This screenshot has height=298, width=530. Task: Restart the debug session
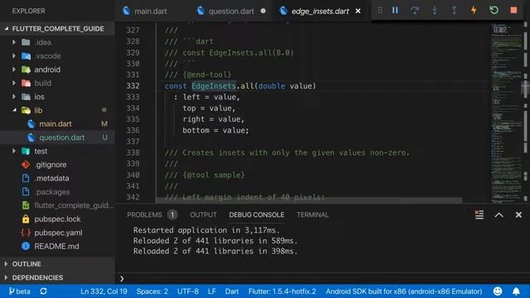click(494, 11)
